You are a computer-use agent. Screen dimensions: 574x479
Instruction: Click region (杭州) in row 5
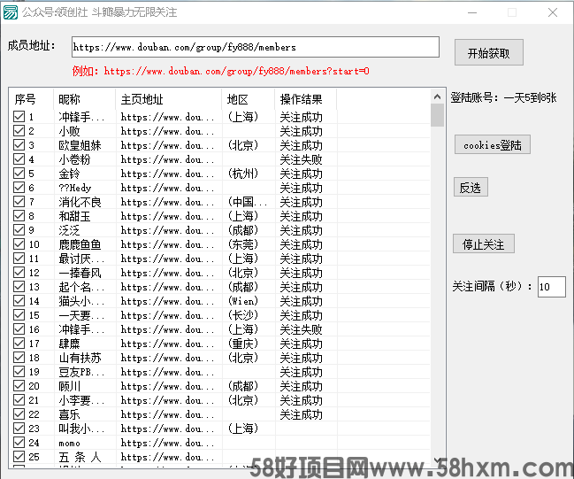click(x=243, y=174)
